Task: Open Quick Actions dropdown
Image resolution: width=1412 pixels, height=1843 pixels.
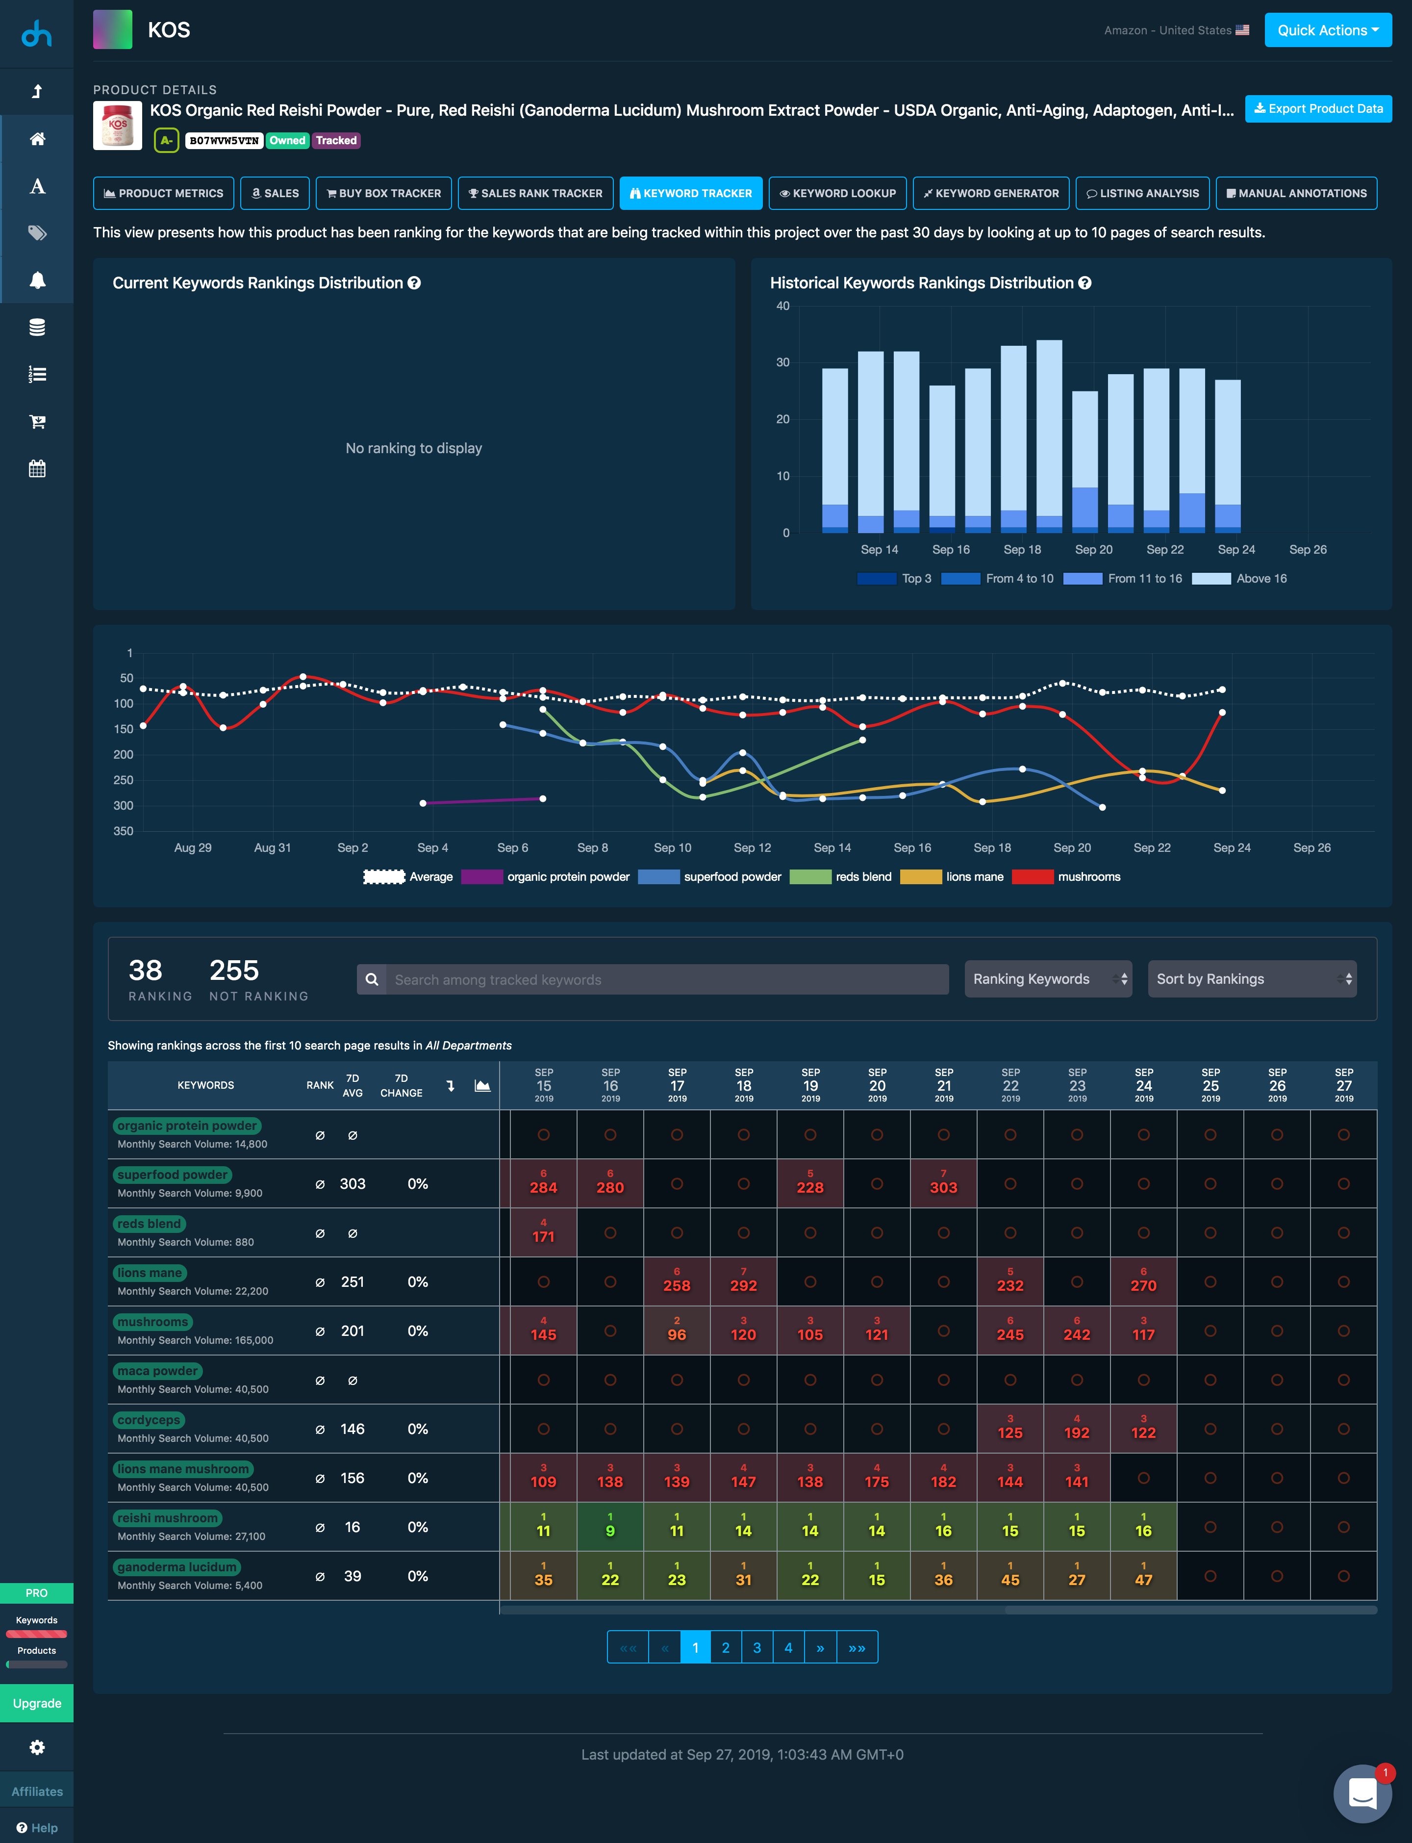Action: [x=1328, y=30]
